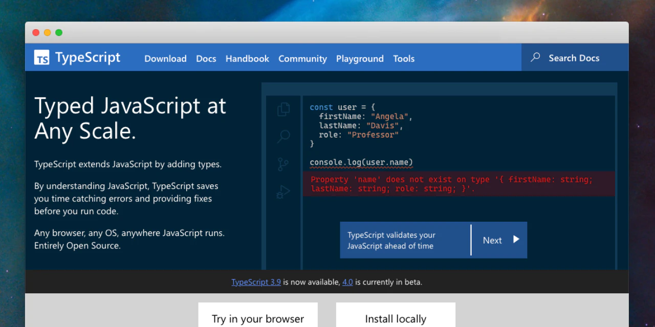Screen dimensions: 655x327
Task: Click inside the Search Docs field
Action: [x=574, y=57]
